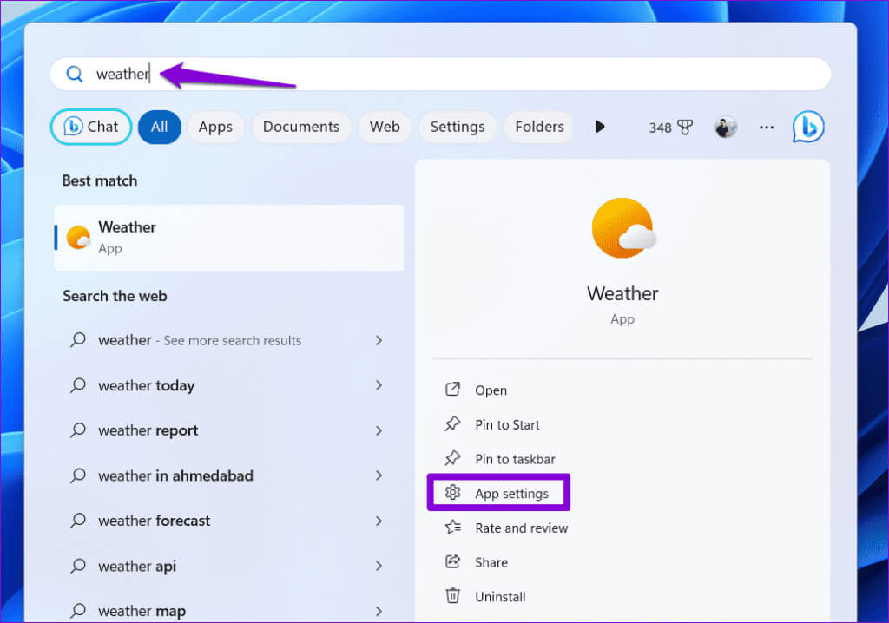
Task: Choose Pin to Start for Weather
Action: click(507, 425)
